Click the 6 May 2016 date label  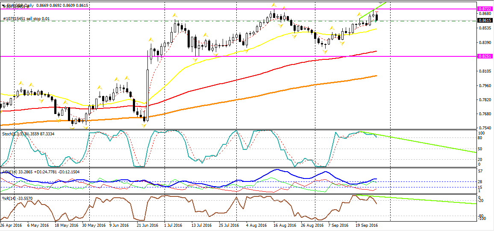[x=38, y=225]
